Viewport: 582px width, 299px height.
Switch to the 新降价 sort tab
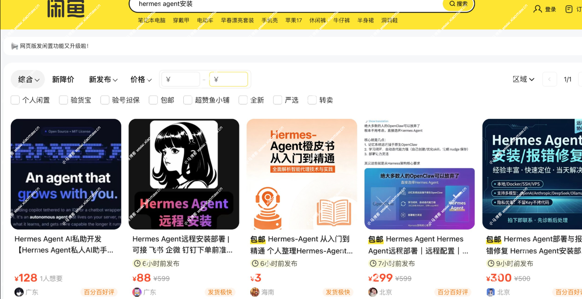point(63,79)
